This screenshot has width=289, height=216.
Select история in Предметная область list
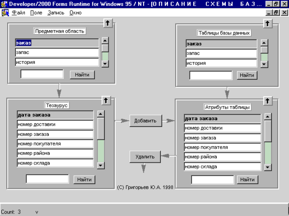tap(57, 62)
